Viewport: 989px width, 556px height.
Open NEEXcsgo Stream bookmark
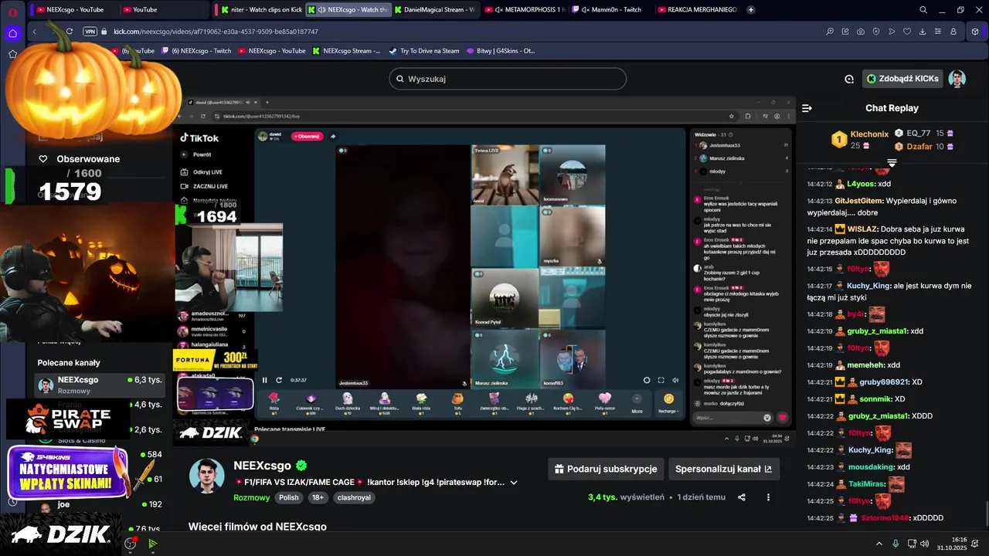pyautogui.click(x=346, y=51)
